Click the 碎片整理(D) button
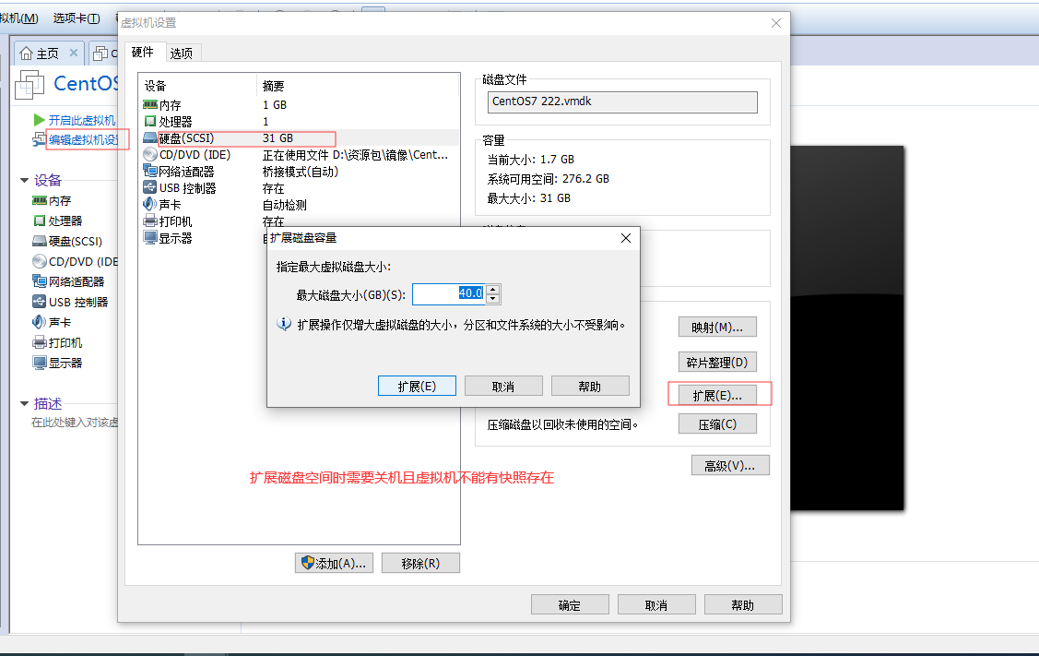The image size is (1039, 656). pyautogui.click(x=717, y=361)
